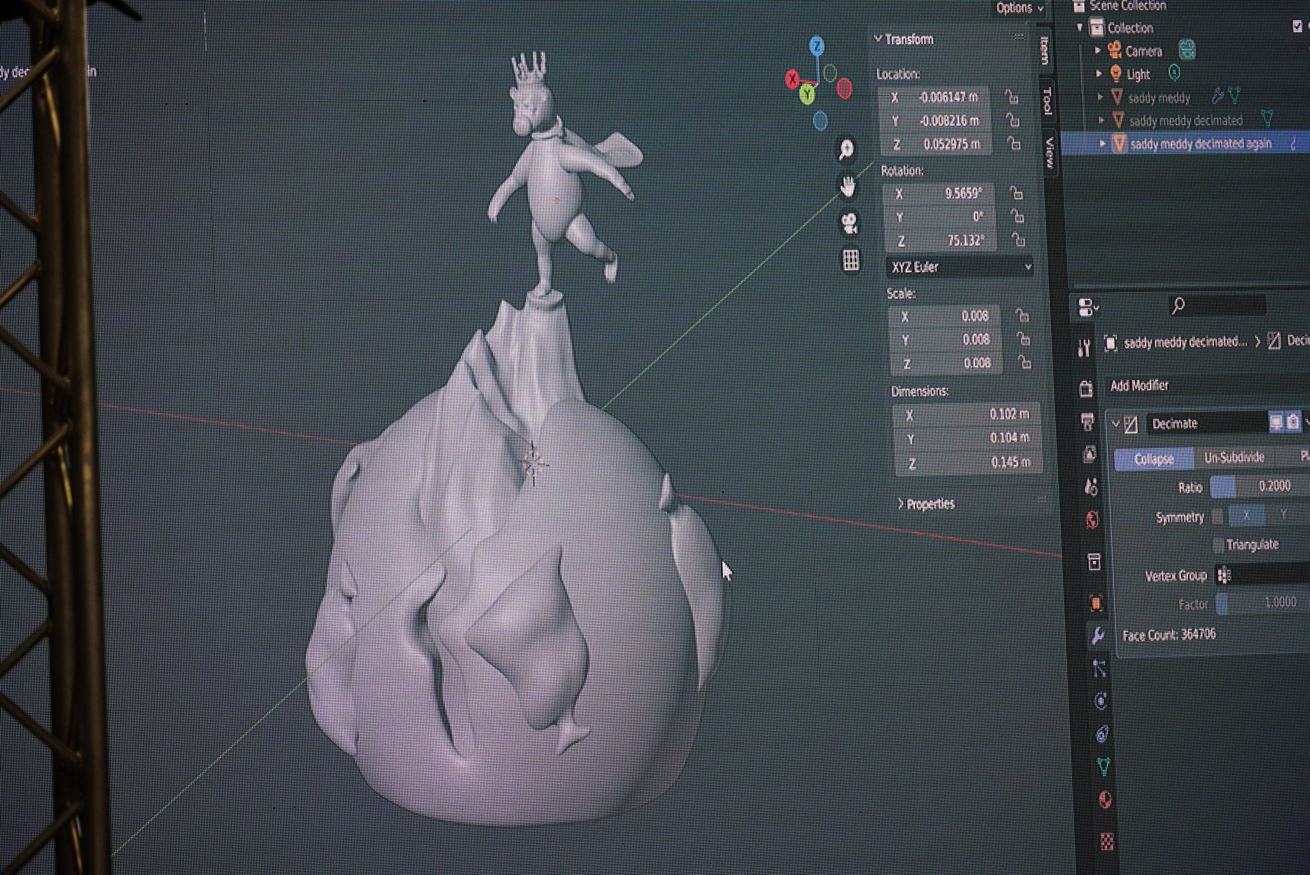Image resolution: width=1310 pixels, height=875 pixels.
Task: Toggle camera view icon in viewport
Action: point(850,224)
